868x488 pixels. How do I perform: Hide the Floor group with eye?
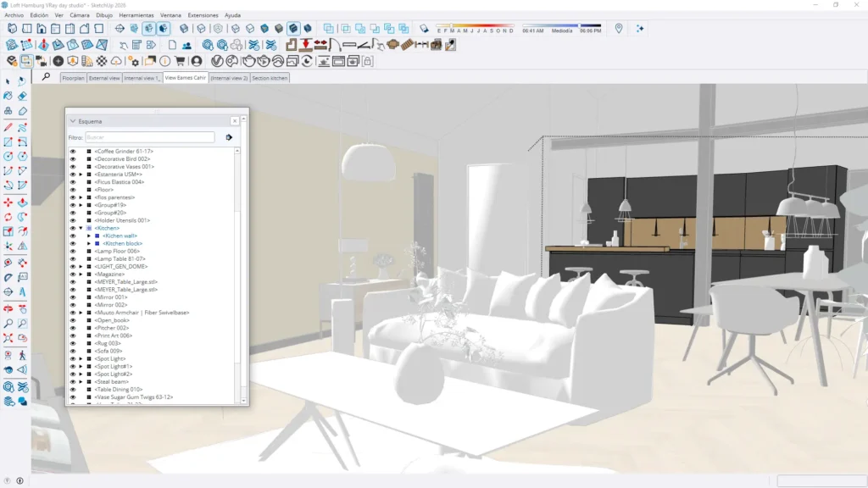coord(73,190)
